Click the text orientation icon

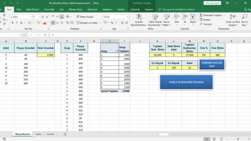(x=68, y=16)
